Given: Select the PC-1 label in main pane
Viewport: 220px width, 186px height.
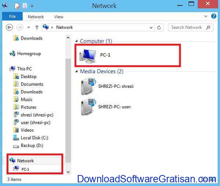Looking at the screenshot, I should [x=105, y=55].
